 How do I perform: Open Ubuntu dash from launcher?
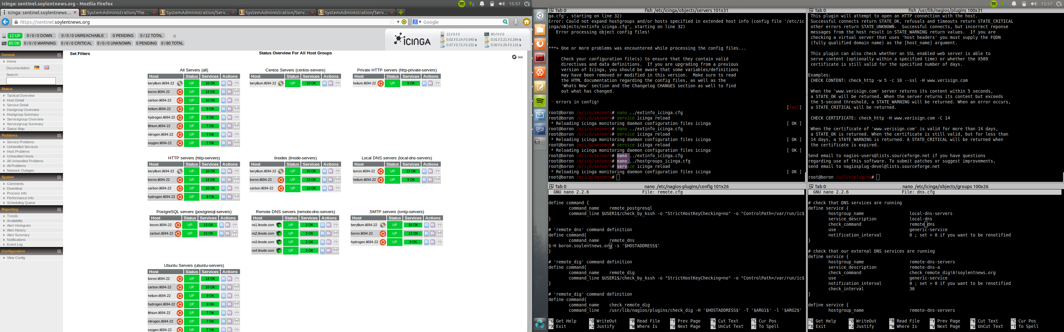click(x=540, y=16)
